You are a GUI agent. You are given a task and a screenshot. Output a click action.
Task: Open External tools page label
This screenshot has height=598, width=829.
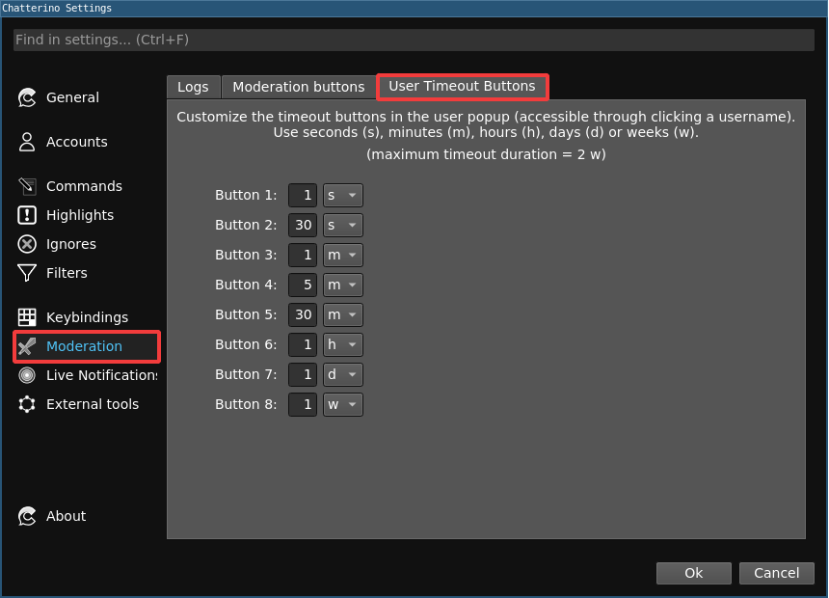[x=93, y=404]
